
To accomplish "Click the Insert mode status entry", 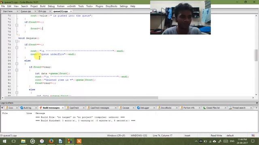I will (x=187, y=136).
